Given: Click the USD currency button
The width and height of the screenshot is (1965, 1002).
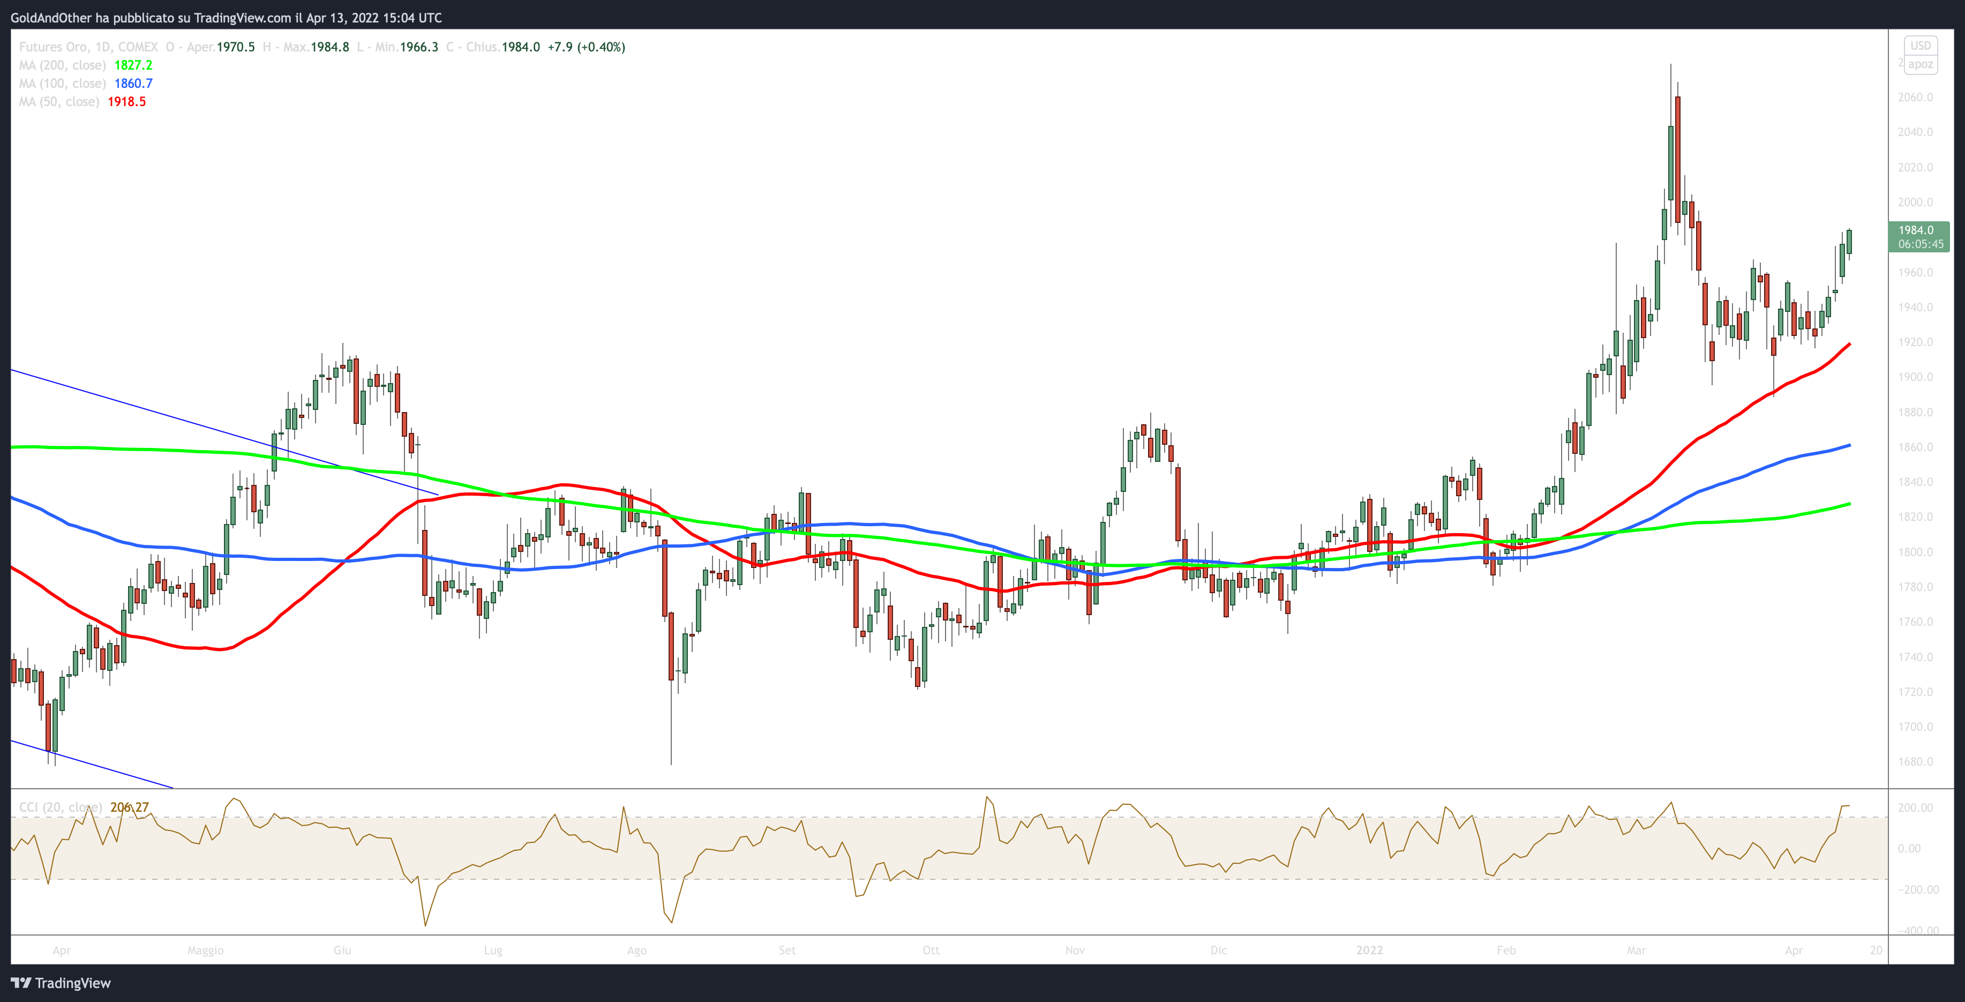Looking at the screenshot, I should pyautogui.click(x=1920, y=46).
